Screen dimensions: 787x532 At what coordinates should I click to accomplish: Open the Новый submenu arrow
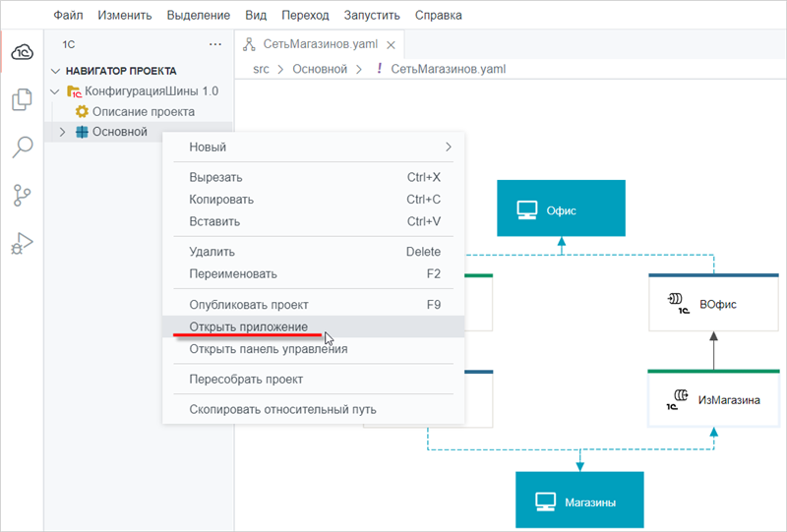[449, 148]
